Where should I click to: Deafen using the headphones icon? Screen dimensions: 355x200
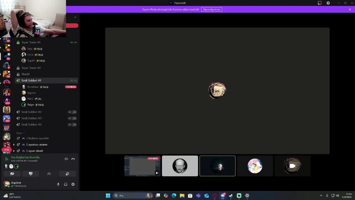pos(66,184)
